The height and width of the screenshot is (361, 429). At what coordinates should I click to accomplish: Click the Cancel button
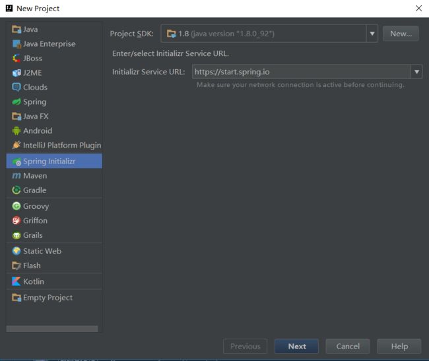tap(348, 347)
